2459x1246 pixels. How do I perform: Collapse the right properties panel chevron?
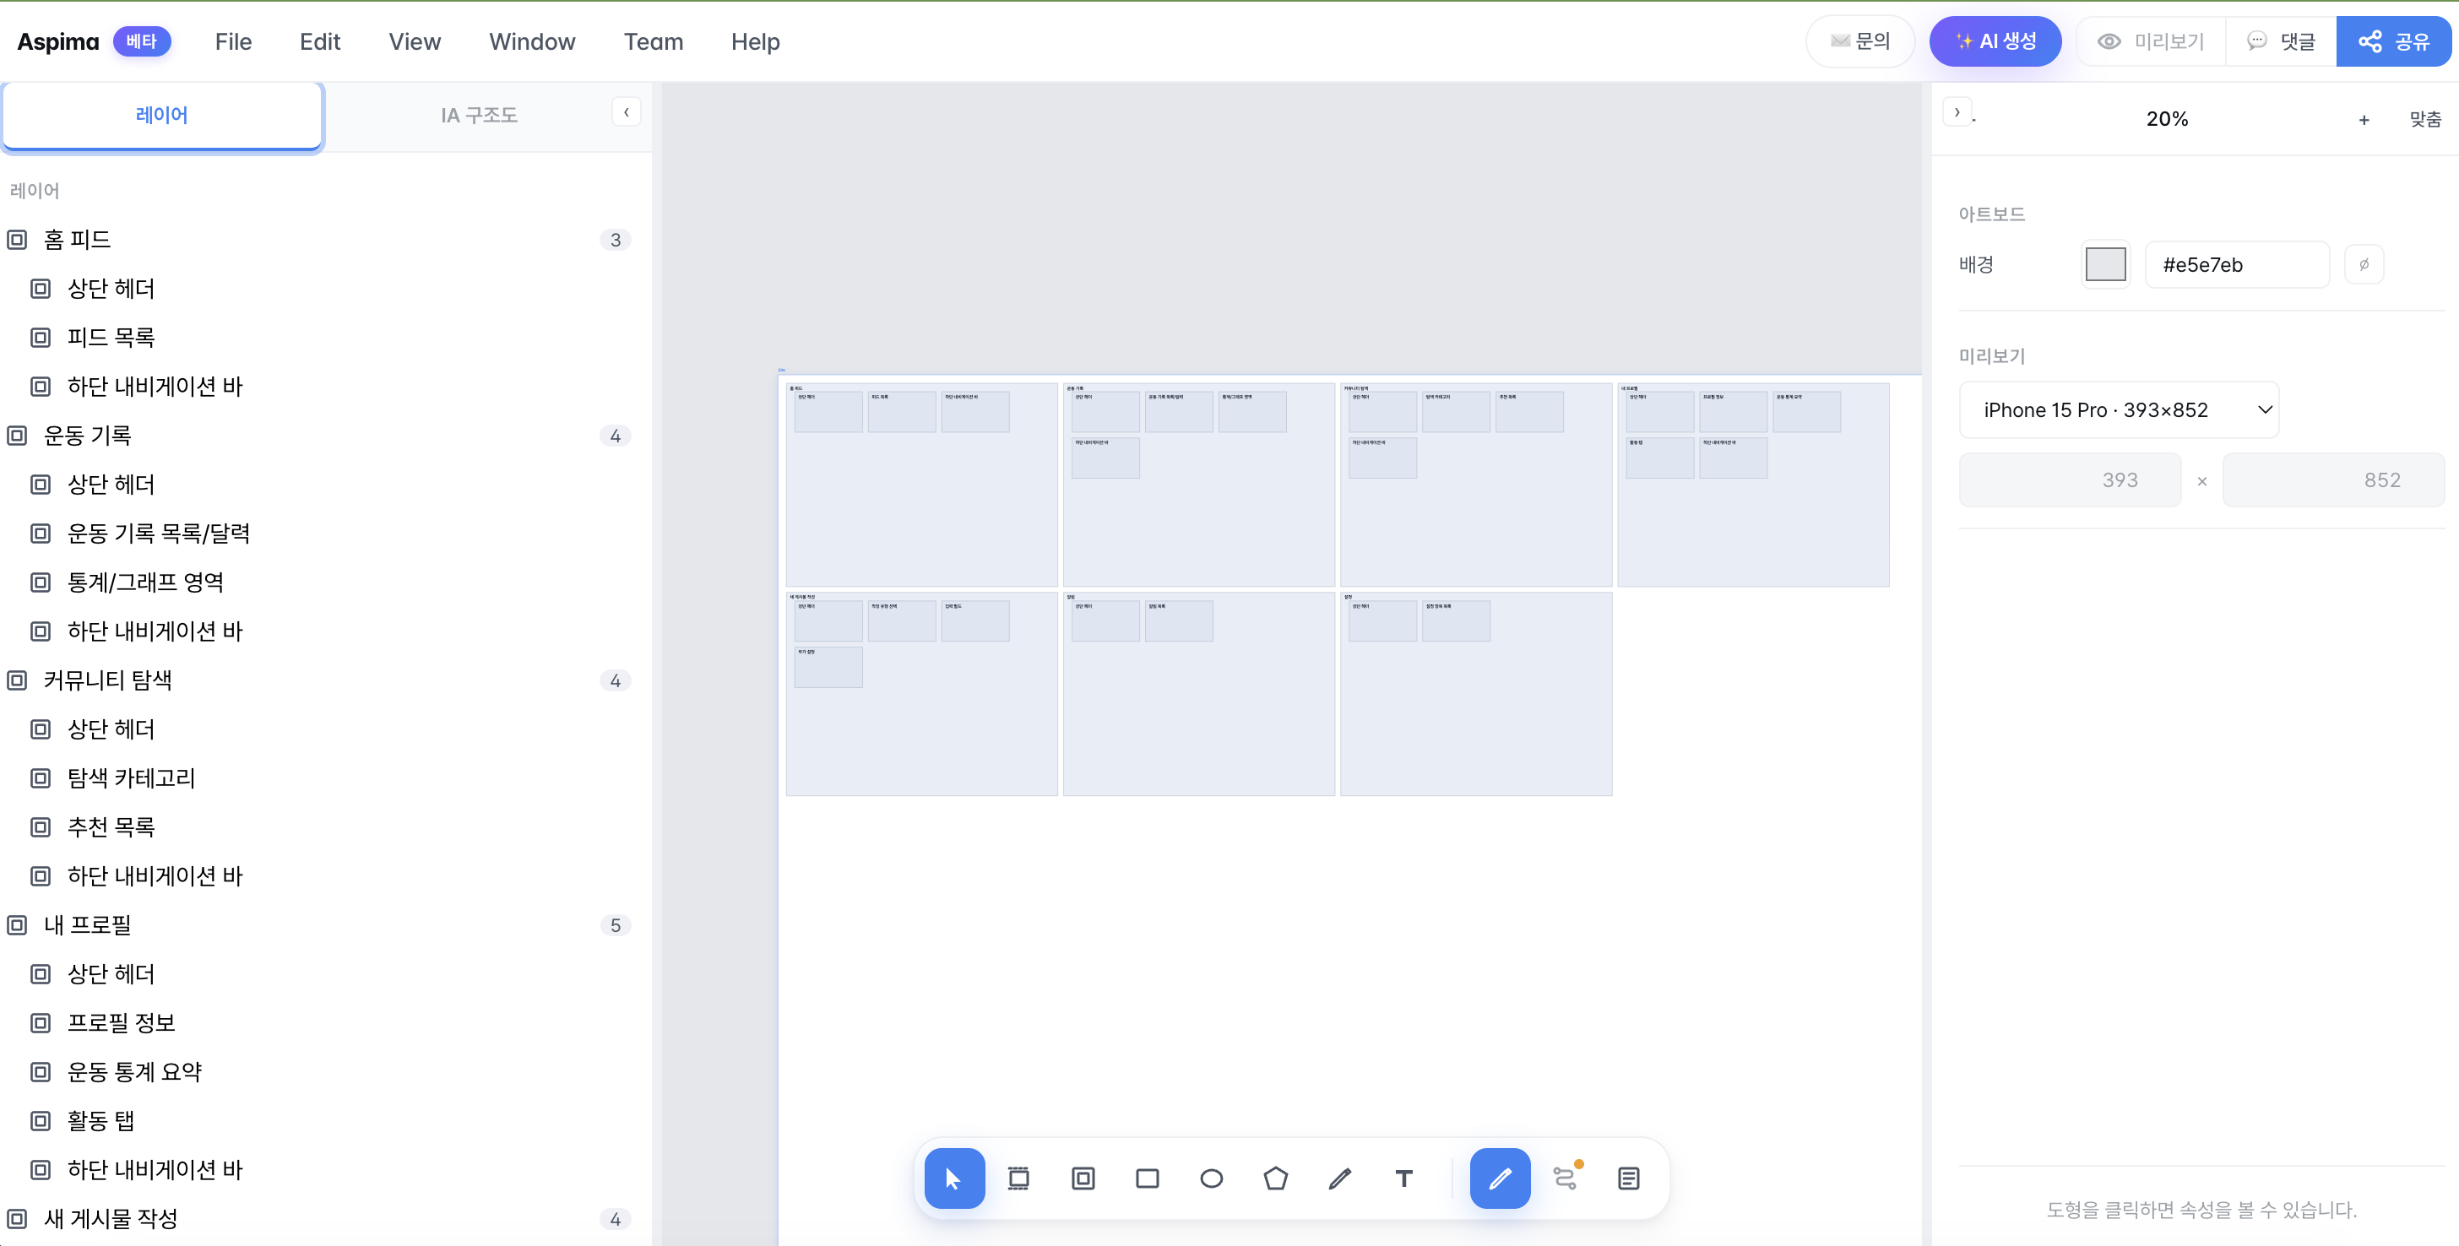(1957, 111)
